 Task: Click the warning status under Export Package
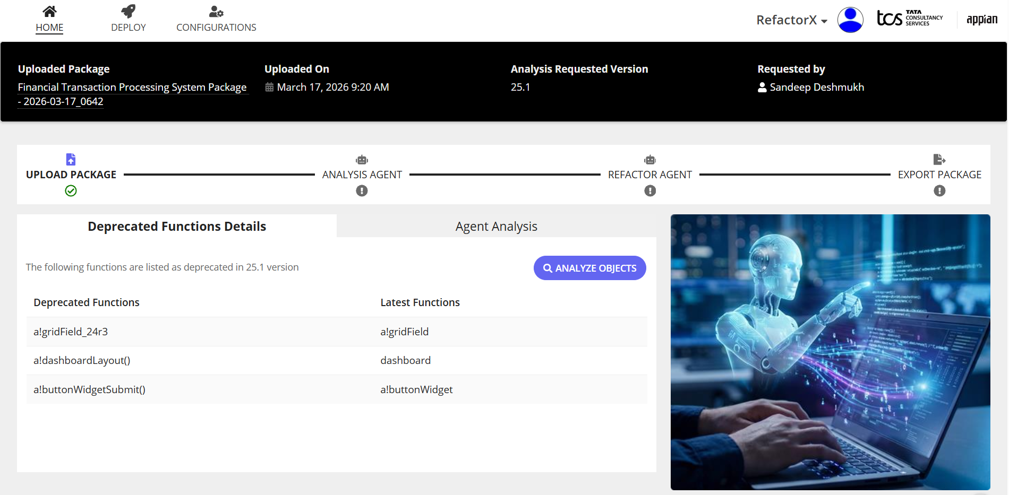pyautogui.click(x=939, y=191)
